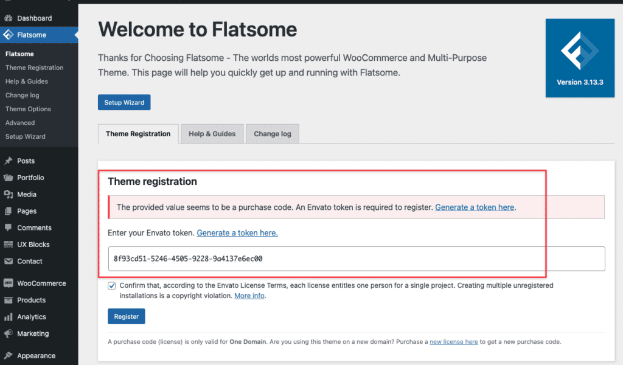Click the Flatsome top-level menu label

tap(32, 35)
